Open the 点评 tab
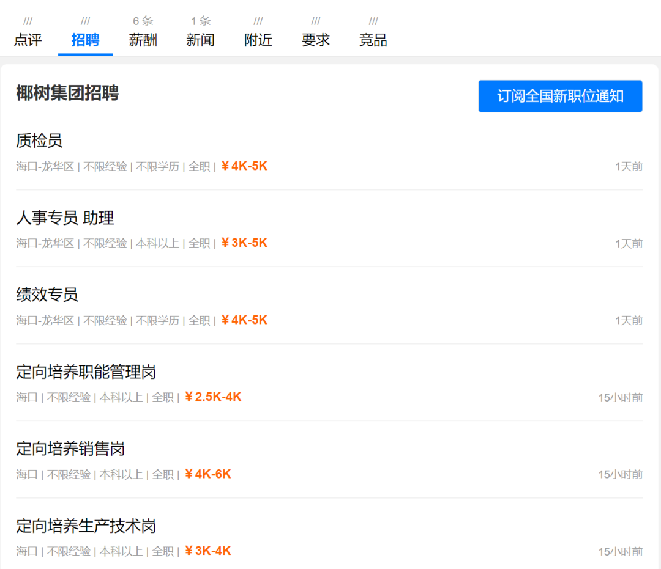The image size is (661, 569). (x=28, y=40)
